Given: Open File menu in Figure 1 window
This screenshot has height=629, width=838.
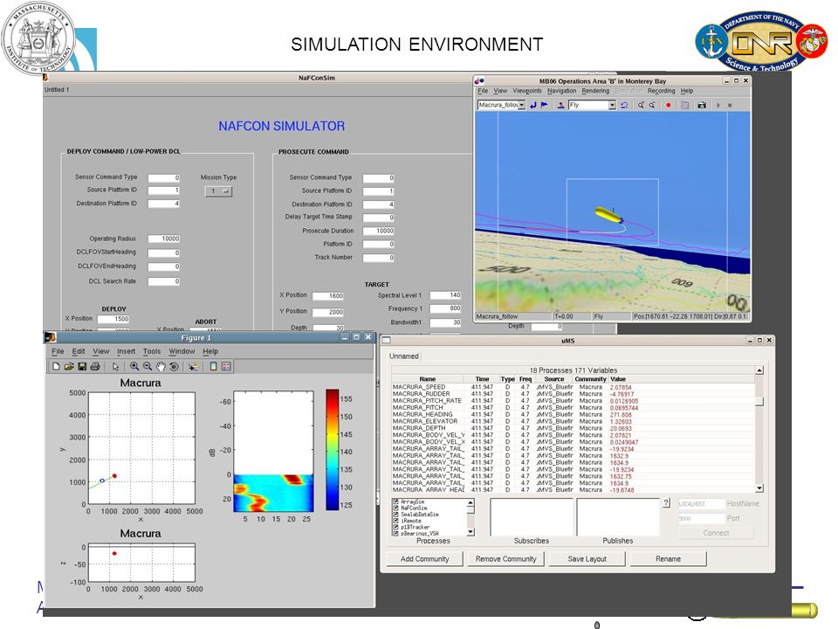Looking at the screenshot, I should tap(58, 351).
